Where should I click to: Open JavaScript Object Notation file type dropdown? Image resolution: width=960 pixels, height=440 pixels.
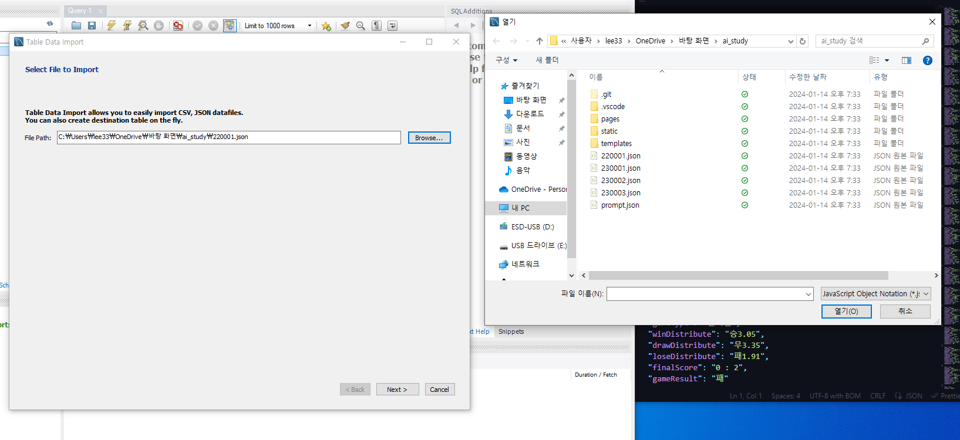(875, 294)
